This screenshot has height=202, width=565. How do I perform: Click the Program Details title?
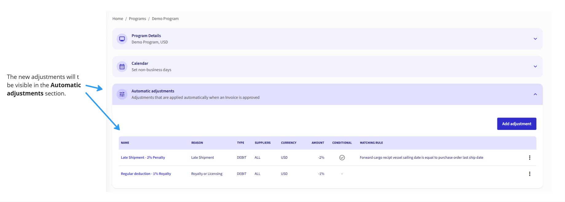pos(146,36)
